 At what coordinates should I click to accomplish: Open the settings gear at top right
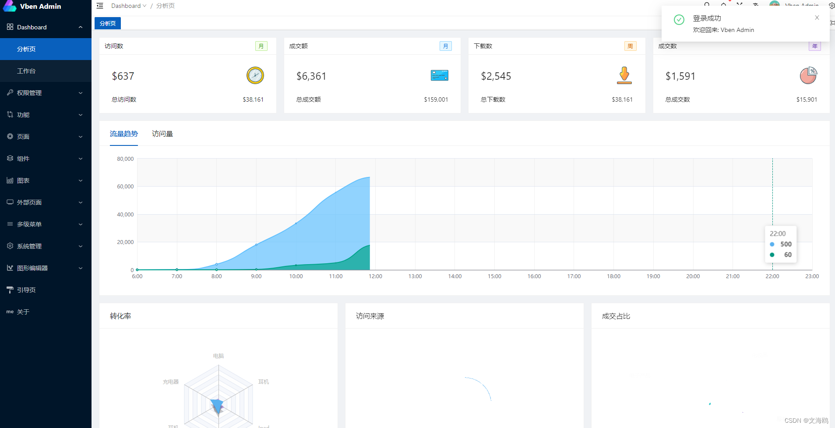coord(831,6)
